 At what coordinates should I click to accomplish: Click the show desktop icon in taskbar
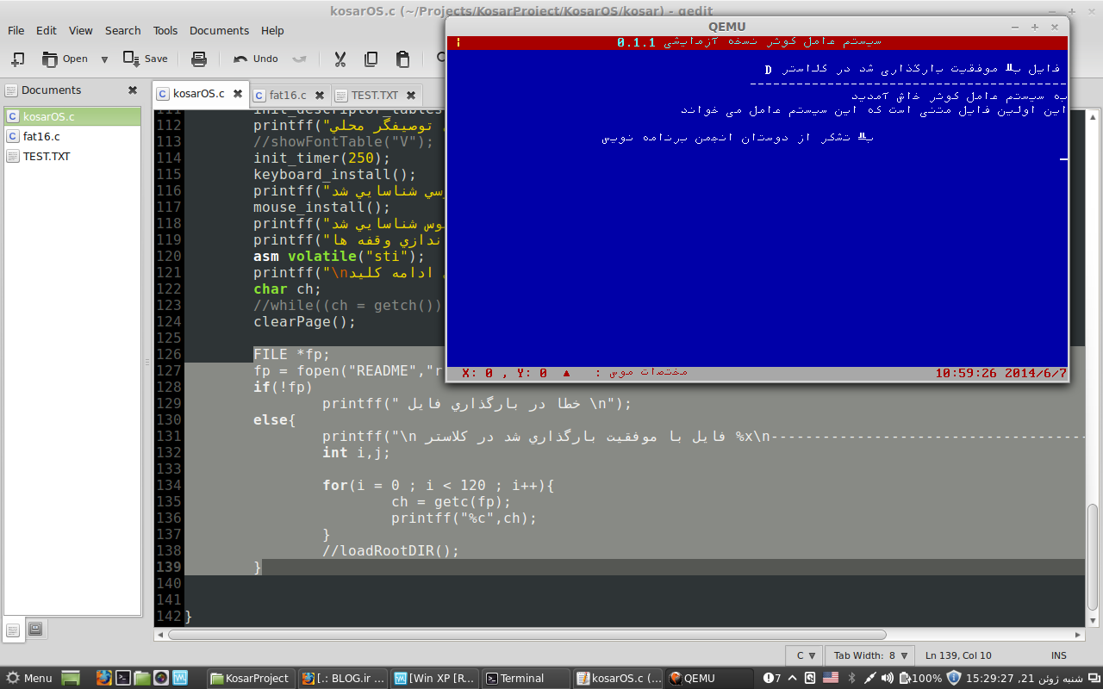click(71, 678)
